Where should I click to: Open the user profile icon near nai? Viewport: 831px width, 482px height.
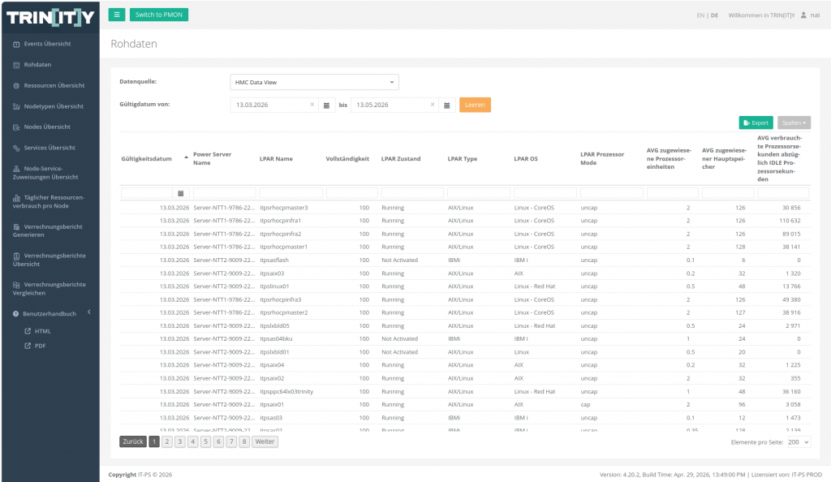(803, 15)
